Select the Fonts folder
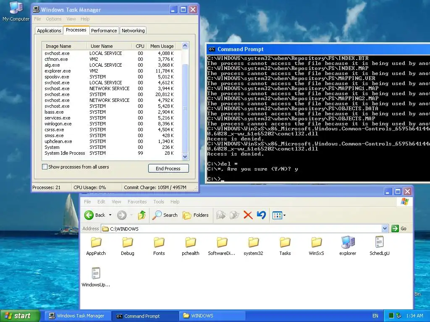The height and width of the screenshot is (322, 430). (x=159, y=246)
